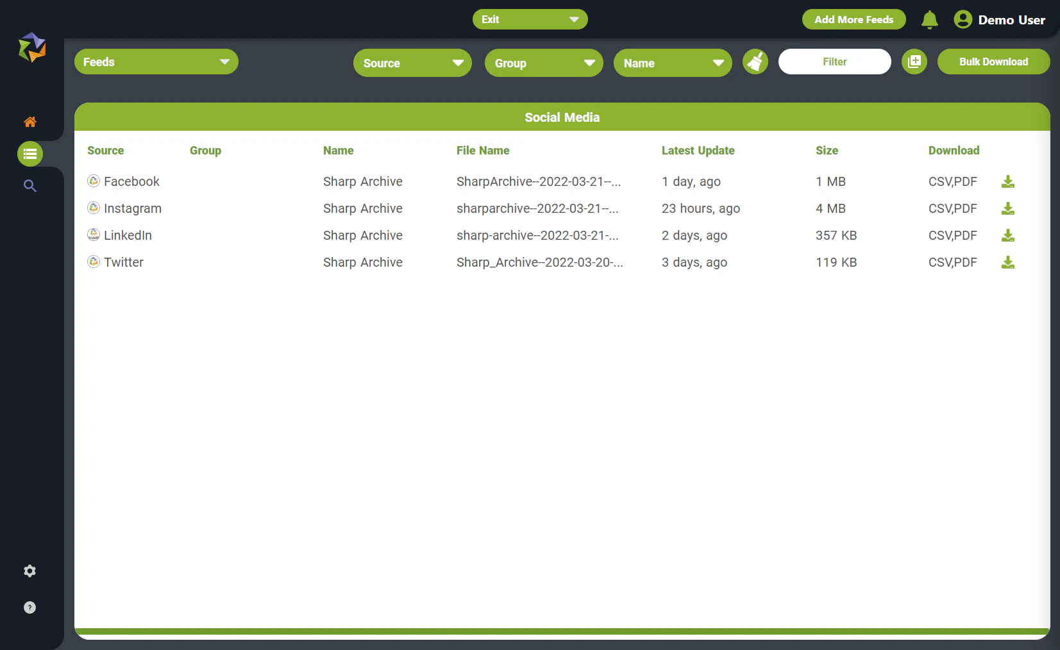Open Search from the left sidebar
The image size is (1060, 650).
click(x=29, y=186)
